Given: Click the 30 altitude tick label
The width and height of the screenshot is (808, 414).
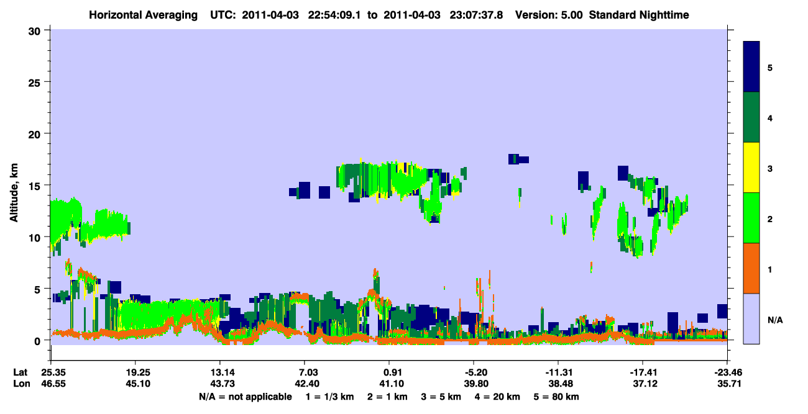Looking at the screenshot, I should coord(36,30).
